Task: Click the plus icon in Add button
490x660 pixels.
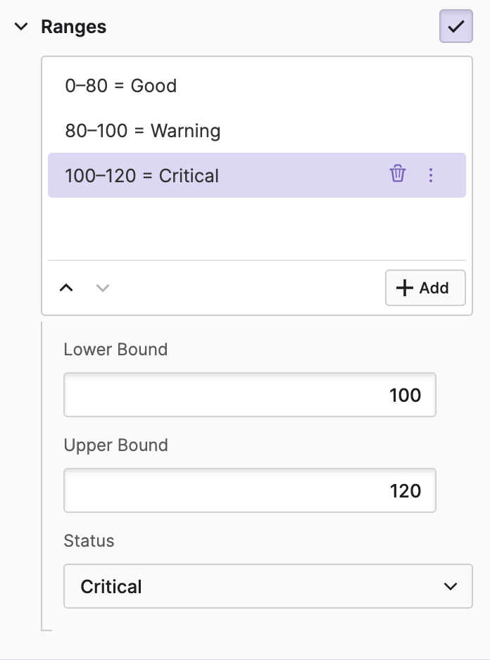Action: [x=405, y=288]
